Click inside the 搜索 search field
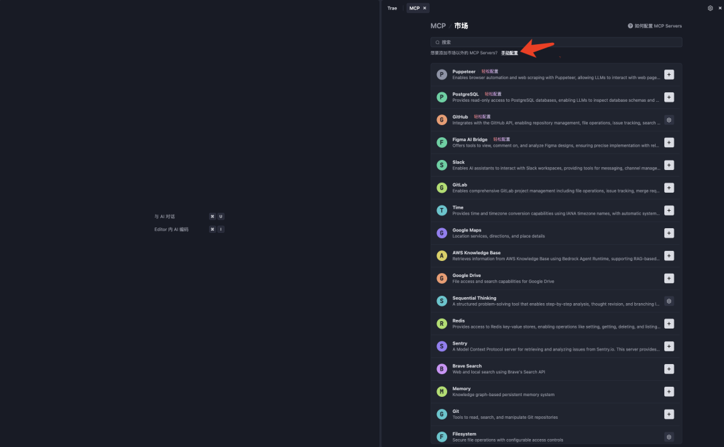724x447 pixels. coord(556,41)
